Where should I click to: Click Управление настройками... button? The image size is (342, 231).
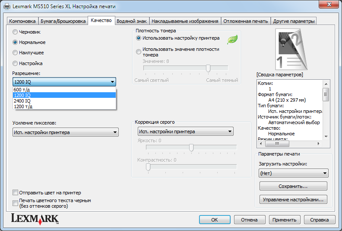(x=293, y=200)
